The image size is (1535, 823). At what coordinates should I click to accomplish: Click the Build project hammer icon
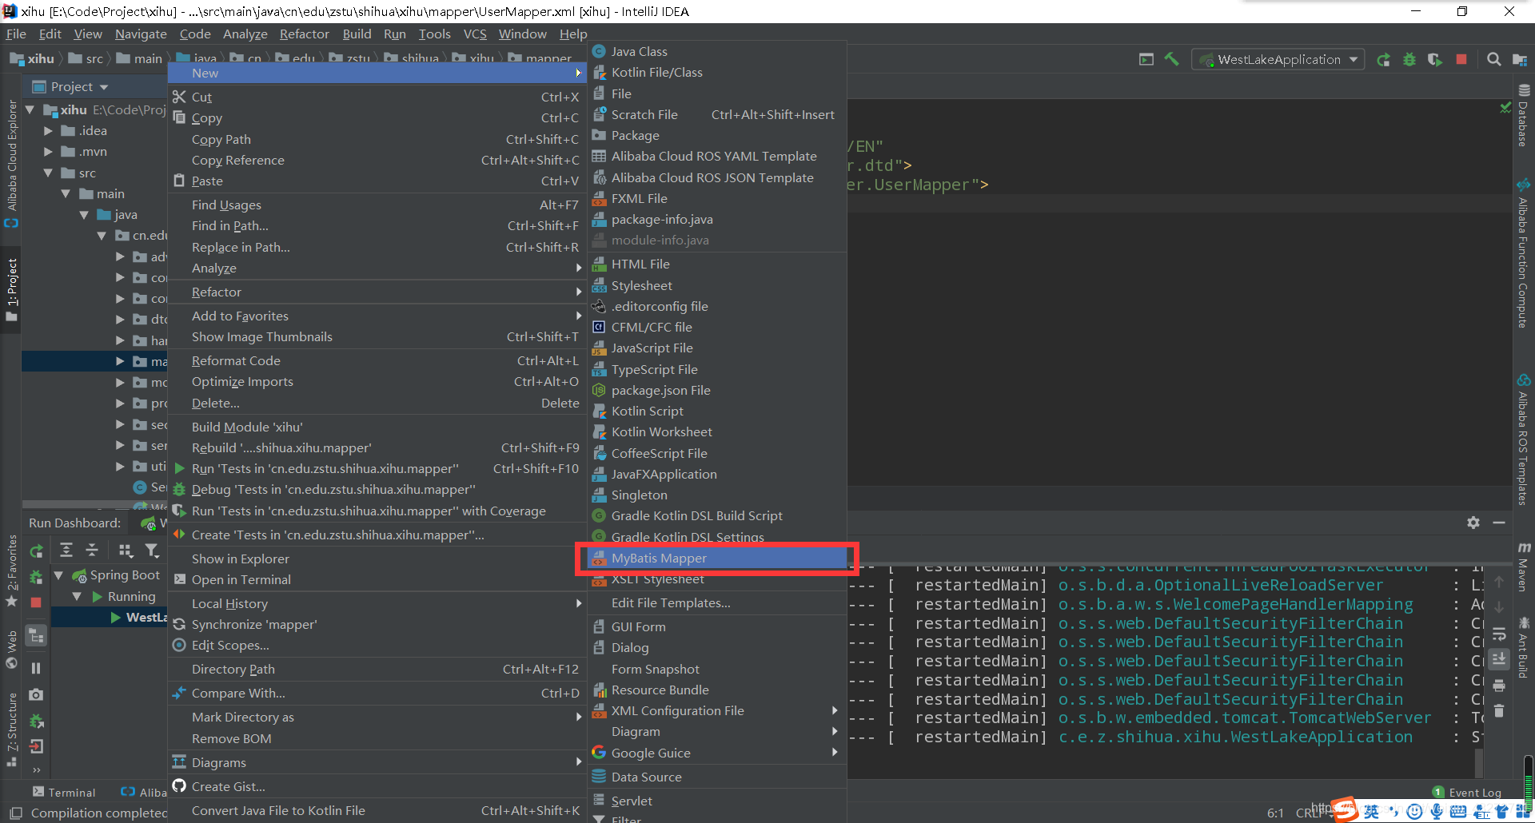click(x=1172, y=59)
